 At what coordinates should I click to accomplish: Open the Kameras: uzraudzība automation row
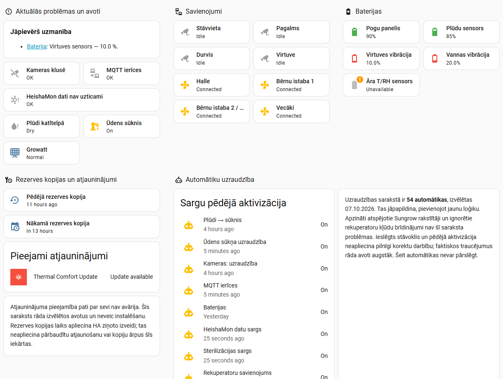tap(254, 268)
